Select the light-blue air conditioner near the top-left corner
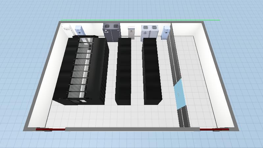The image size is (263, 148). 80,31
